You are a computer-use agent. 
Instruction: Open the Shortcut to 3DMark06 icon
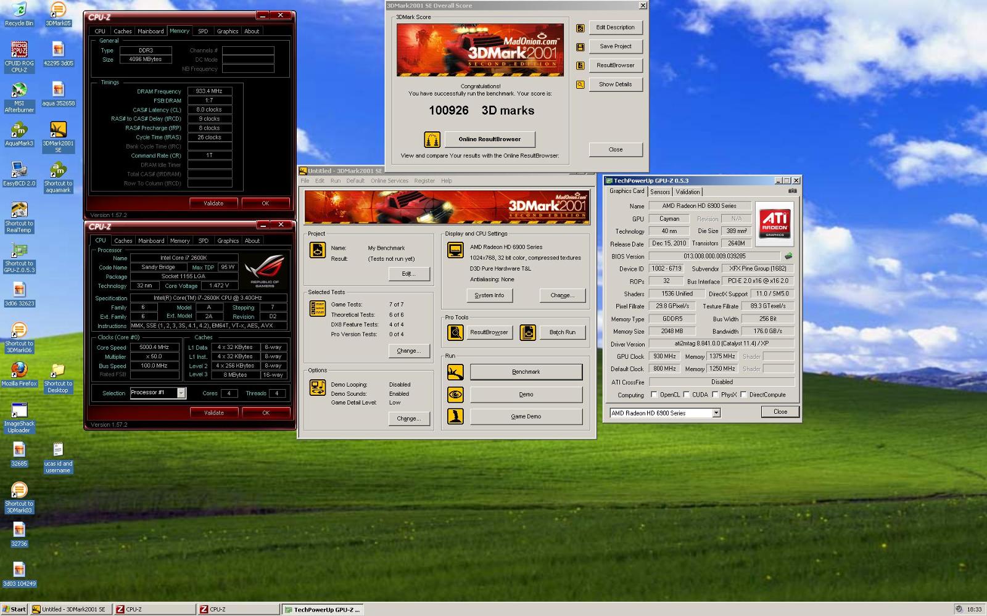coord(19,337)
